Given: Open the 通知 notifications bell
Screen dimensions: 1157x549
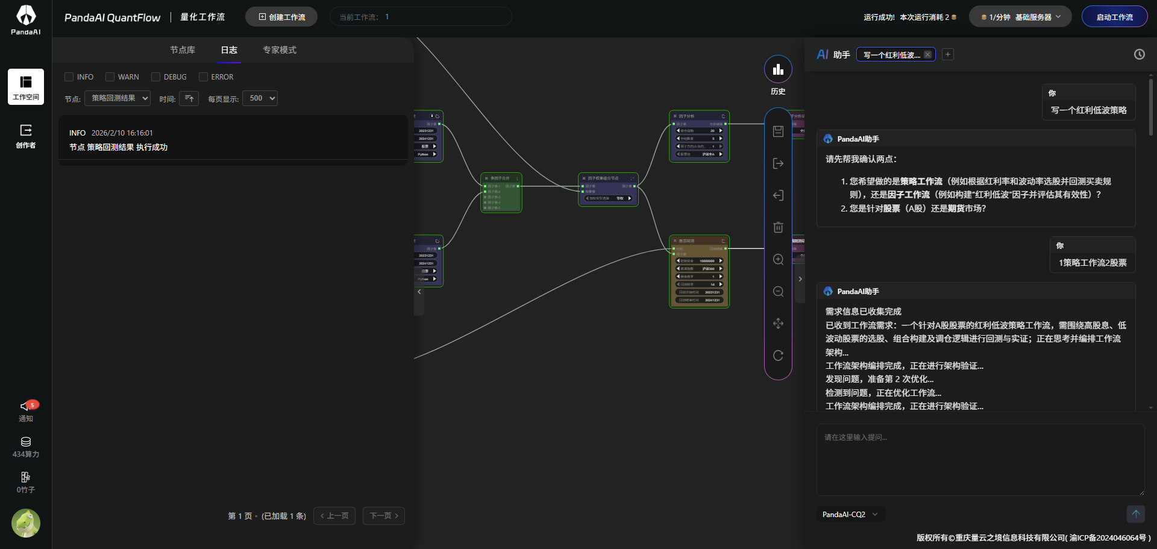Looking at the screenshot, I should (x=26, y=411).
